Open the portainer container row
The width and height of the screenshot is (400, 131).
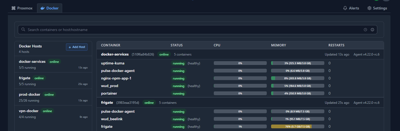tap(240, 93)
